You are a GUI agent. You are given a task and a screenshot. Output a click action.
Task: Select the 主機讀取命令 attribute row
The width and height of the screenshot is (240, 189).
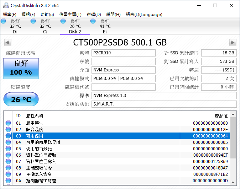click(116, 168)
